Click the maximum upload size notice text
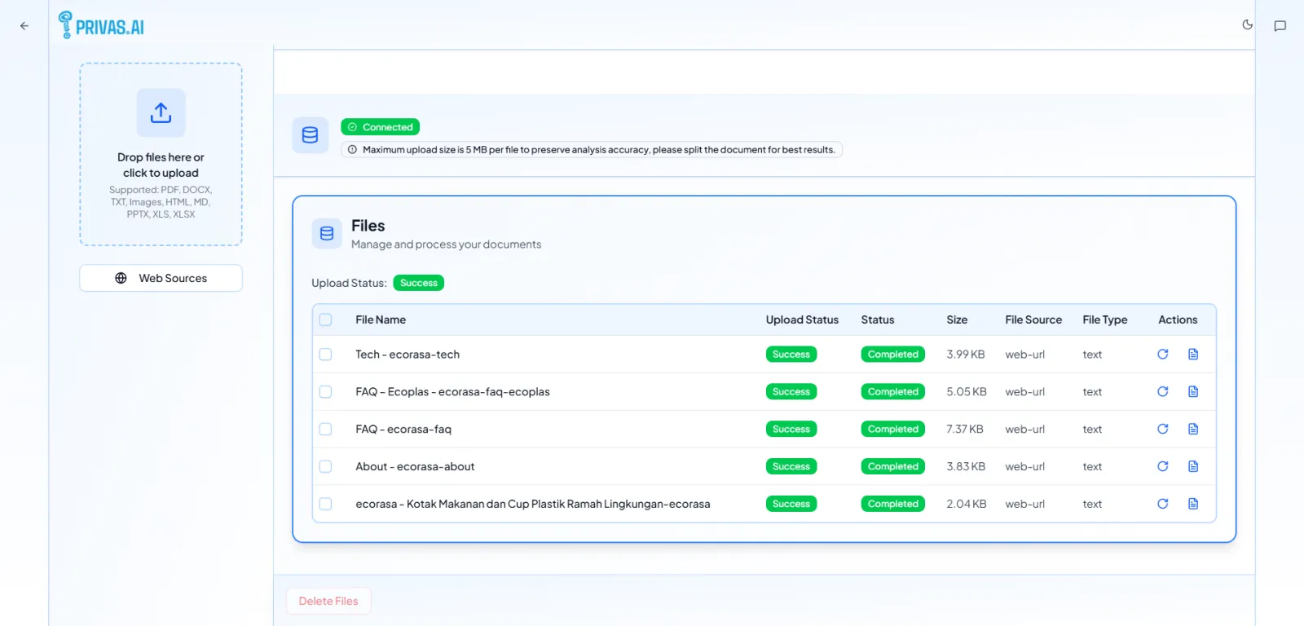The width and height of the screenshot is (1304, 626). (599, 150)
